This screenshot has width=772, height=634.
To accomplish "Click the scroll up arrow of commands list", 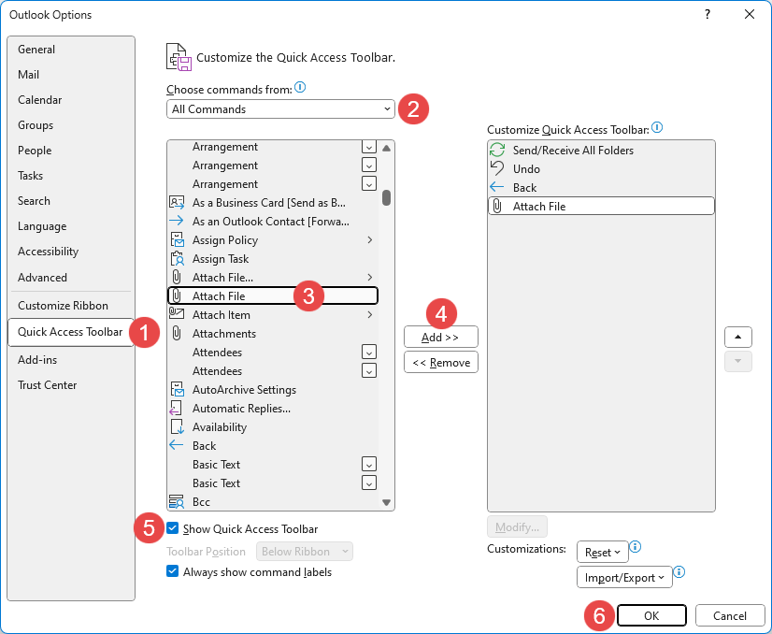I will 387,148.
